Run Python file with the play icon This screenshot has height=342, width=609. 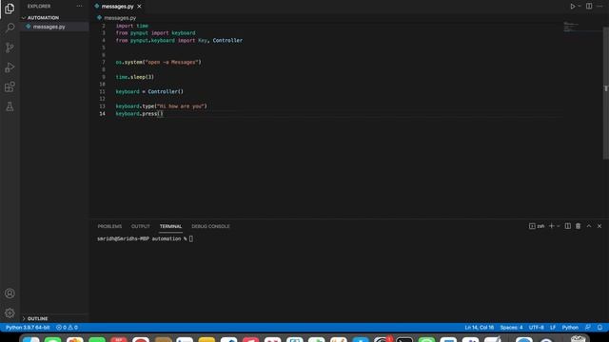click(x=573, y=7)
